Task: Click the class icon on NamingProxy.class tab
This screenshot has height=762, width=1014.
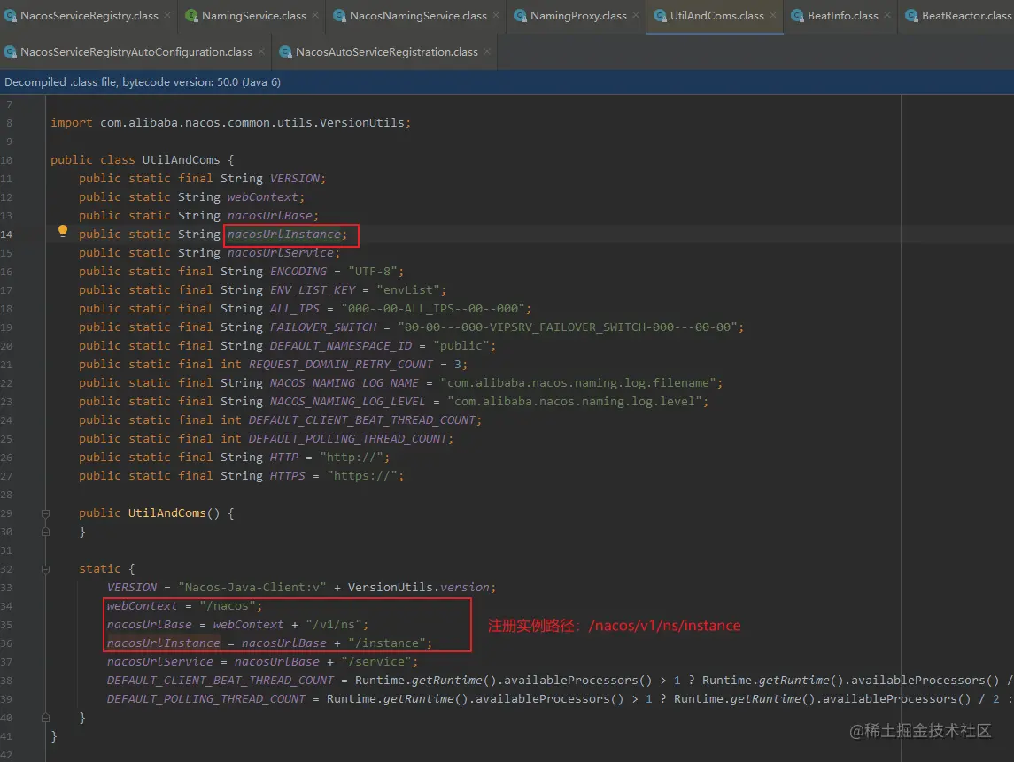Action: (x=520, y=16)
